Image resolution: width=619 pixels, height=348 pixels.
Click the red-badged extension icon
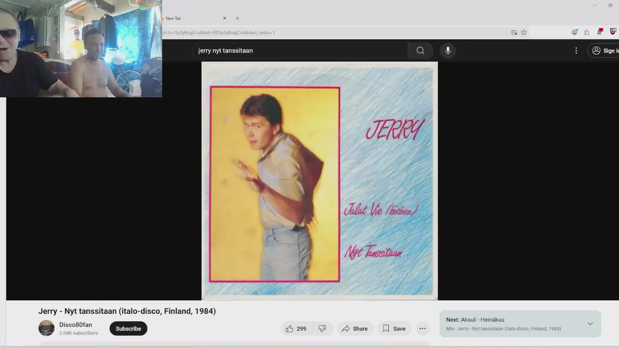600,32
